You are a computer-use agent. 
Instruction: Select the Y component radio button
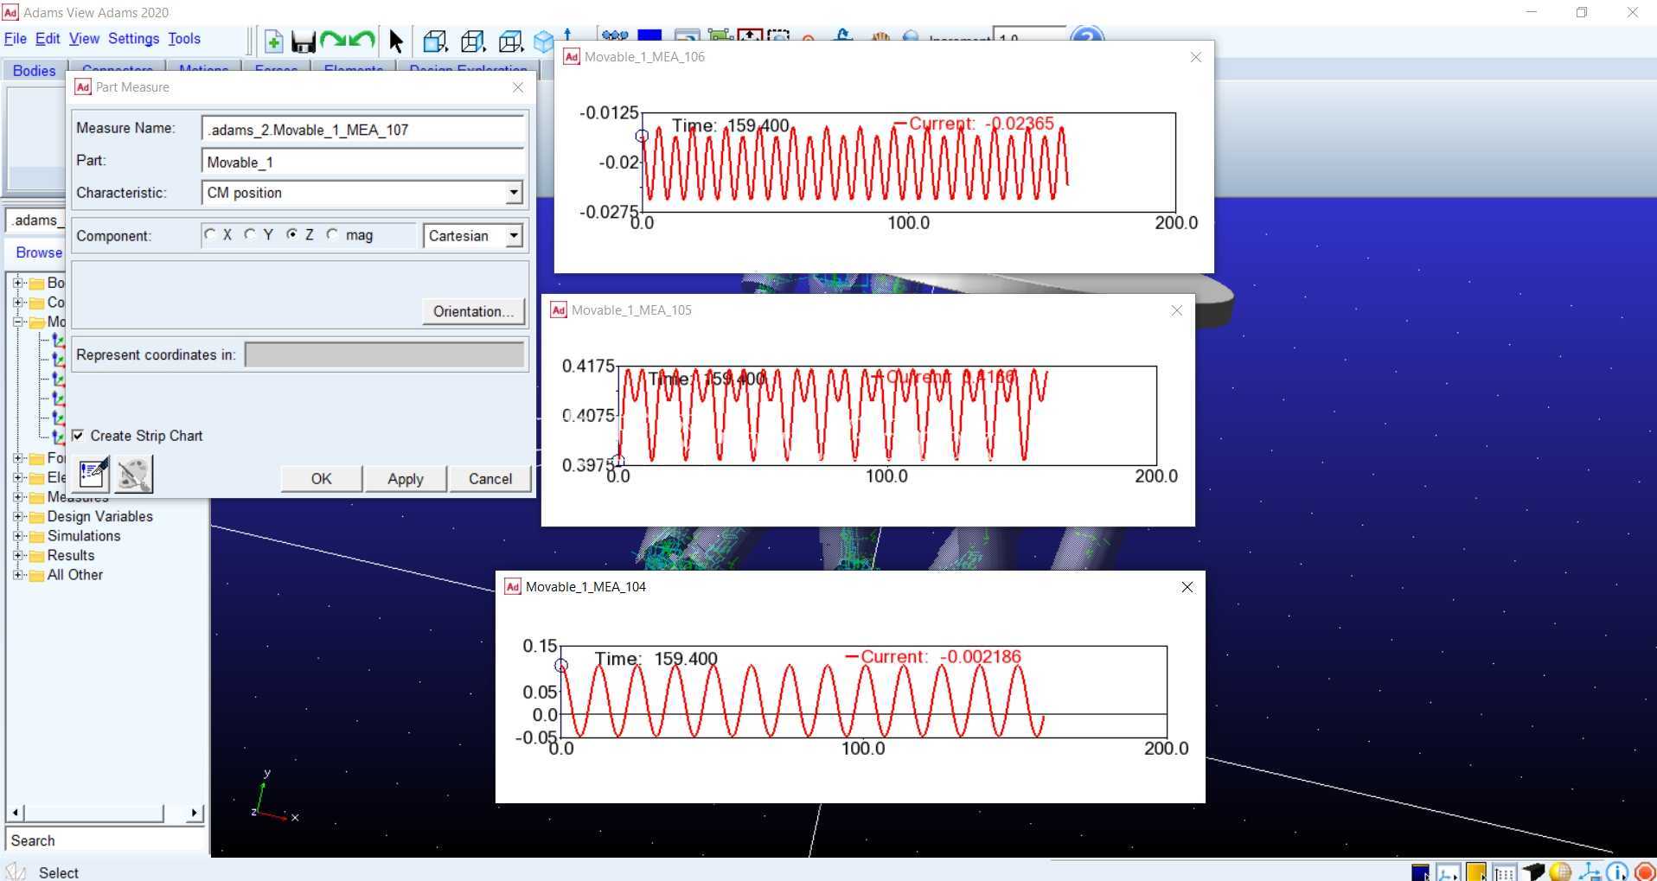point(251,234)
